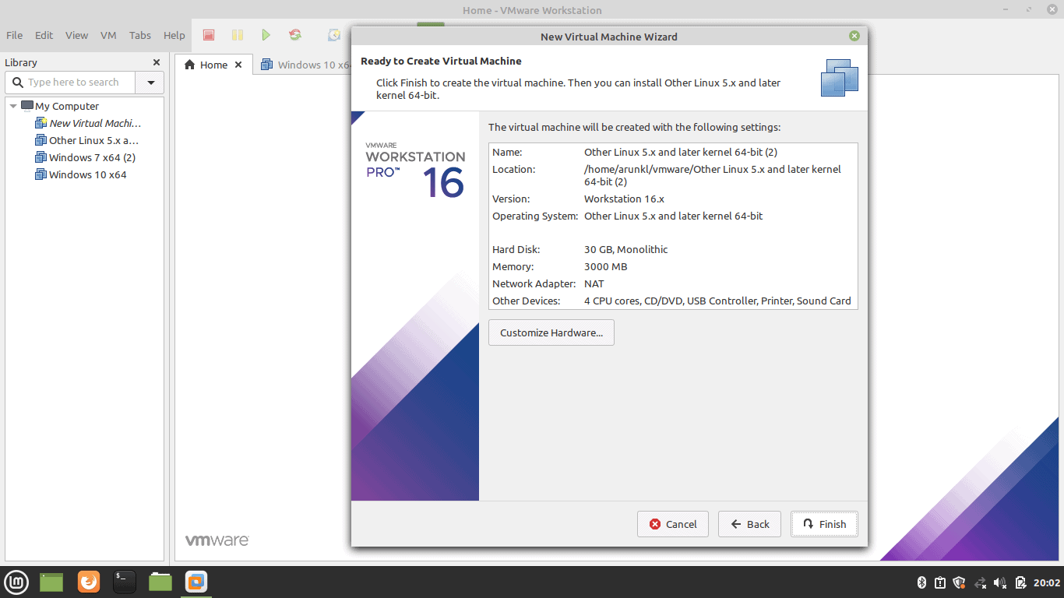Image resolution: width=1064 pixels, height=598 pixels.
Task: Click the Bluetooth tray icon
Action: tap(921, 582)
